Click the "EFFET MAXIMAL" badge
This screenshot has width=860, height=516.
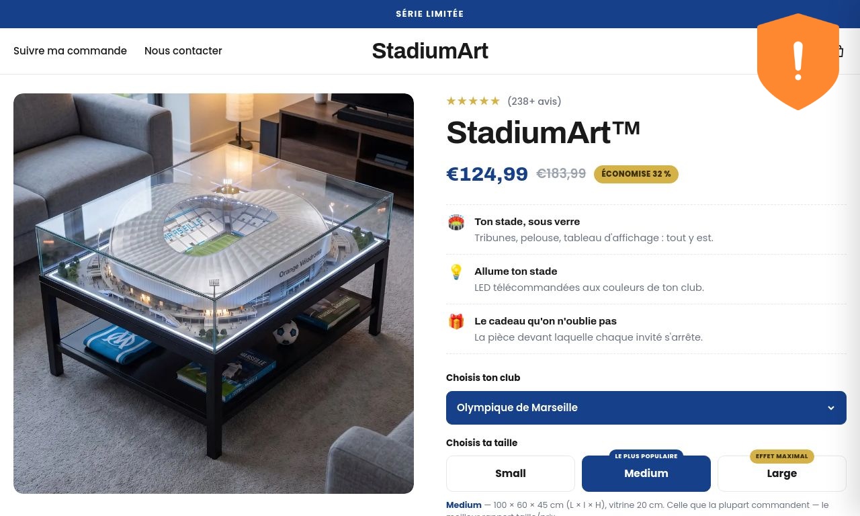782,456
